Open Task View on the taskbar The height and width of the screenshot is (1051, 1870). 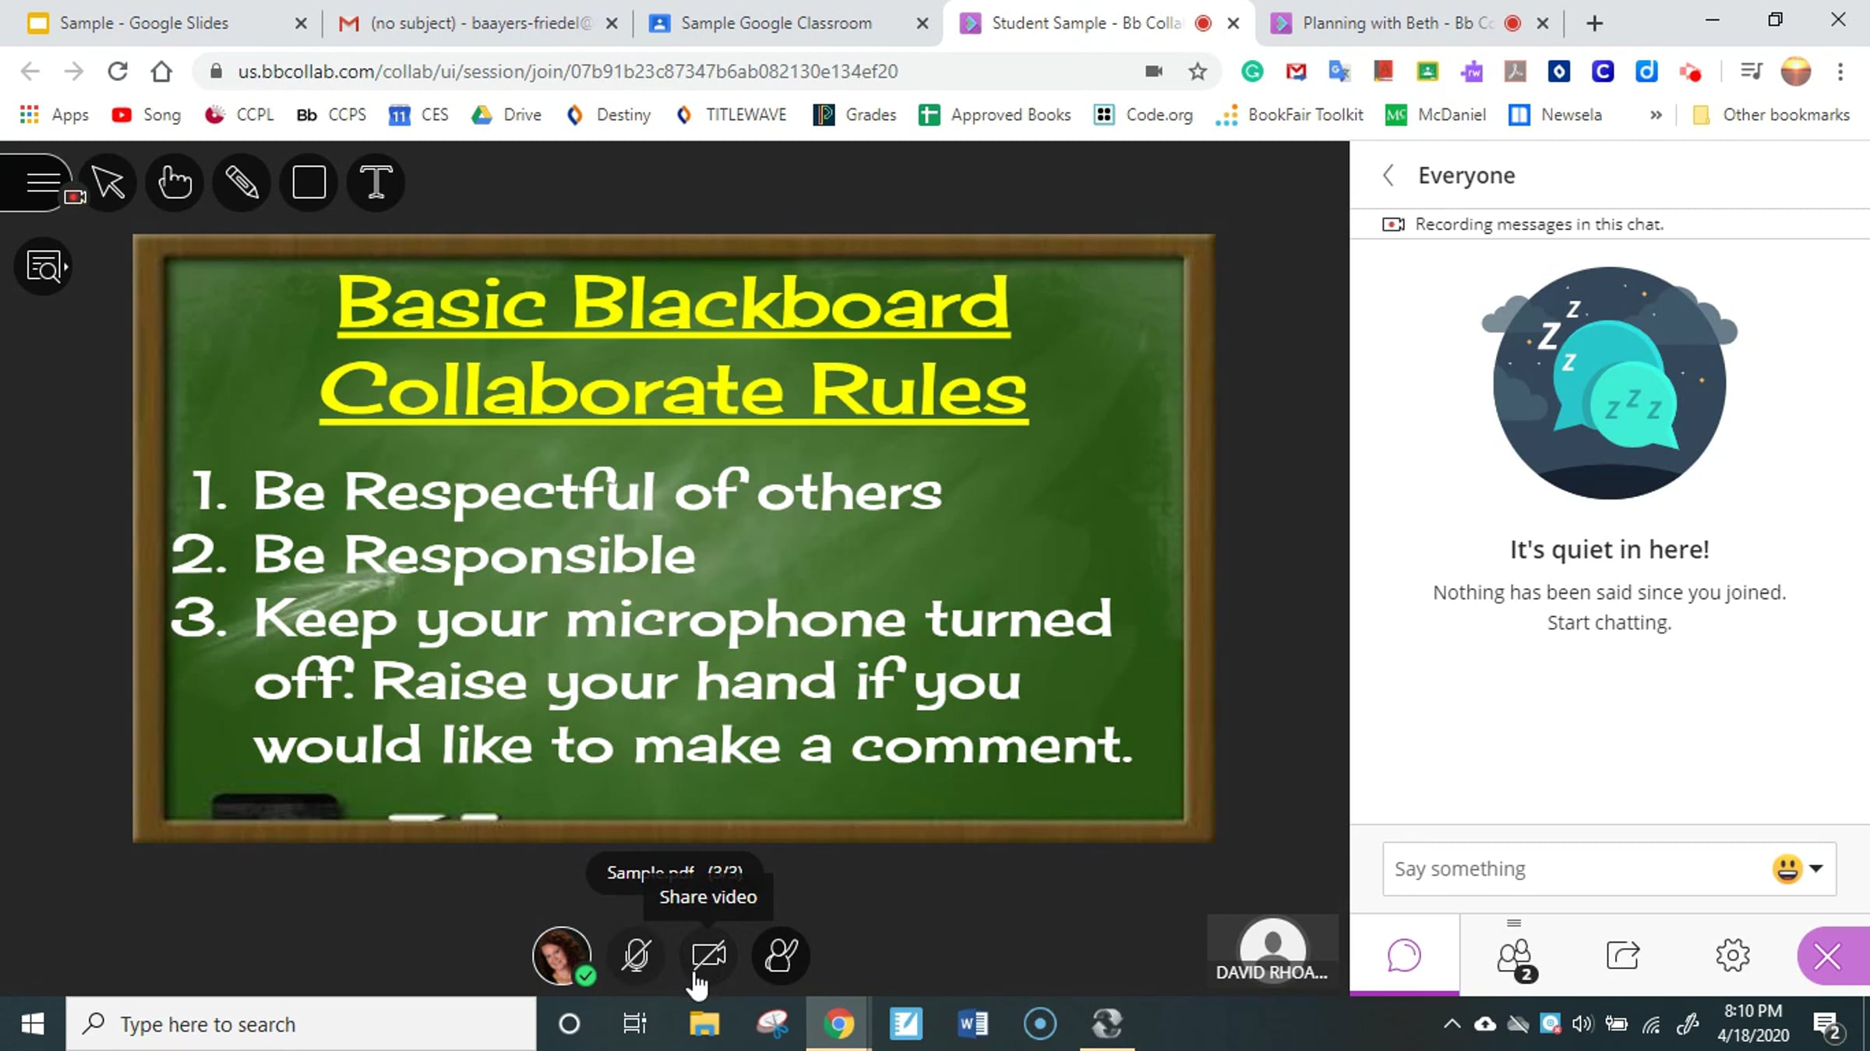pyautogui.click(x=634, y=1024)
